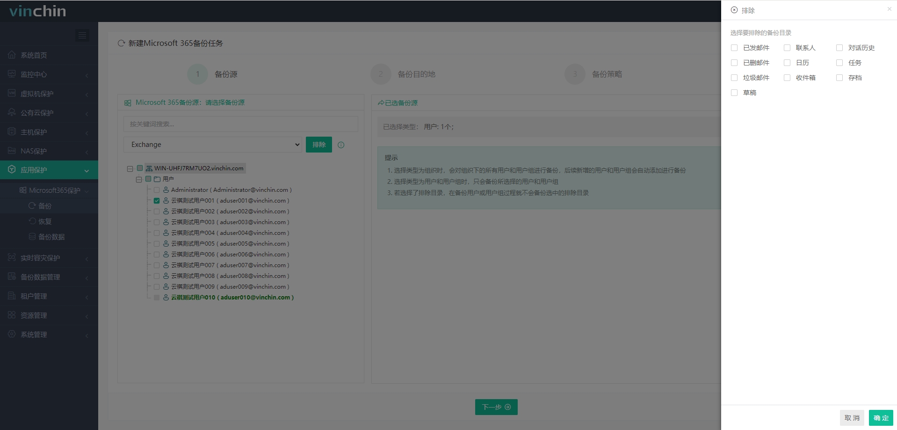Click the Administrator user icon
897x430 pixels.
[x=166, y=189]
